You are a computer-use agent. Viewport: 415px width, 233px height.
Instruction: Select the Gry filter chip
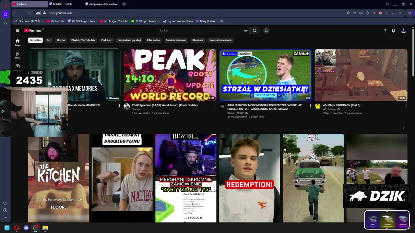click(49, 40)
